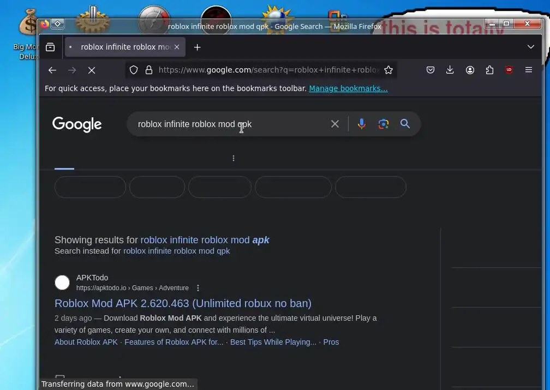Open the uBlock Origin extension icon
The height and width of the screenshot is (390, 550).
point(509,70)
